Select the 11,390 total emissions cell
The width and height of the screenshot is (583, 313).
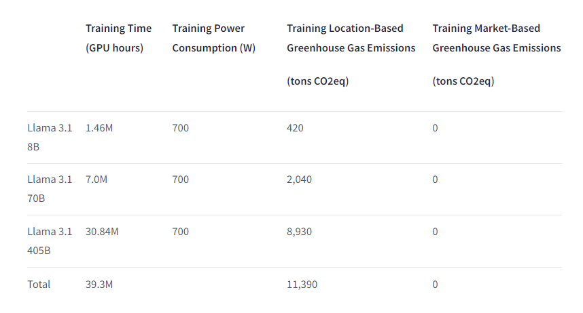(x=302, y=285)
